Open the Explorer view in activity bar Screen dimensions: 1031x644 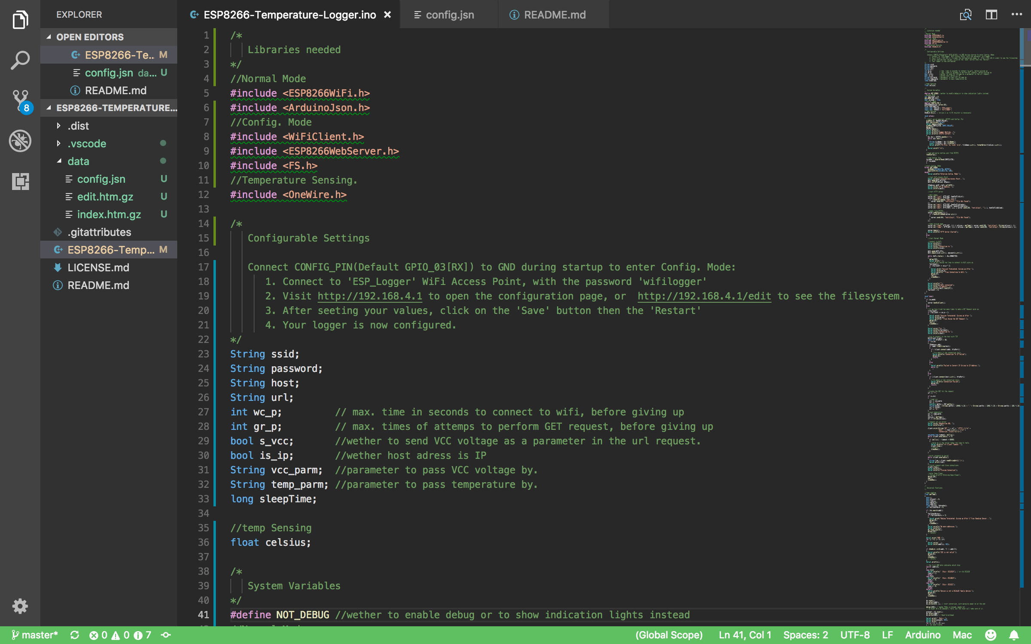(x=20, y=20)
